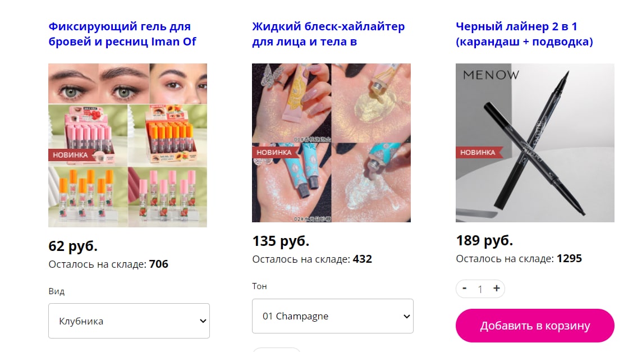Open the Жидкий блеск-хайлайтер product title link
This screenshot has height=352, width=628.
(x=328, y=34)
